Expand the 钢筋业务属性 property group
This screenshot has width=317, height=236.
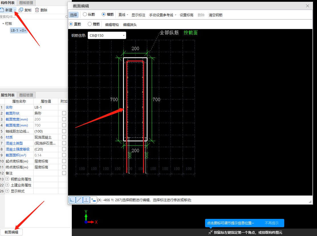7,179
